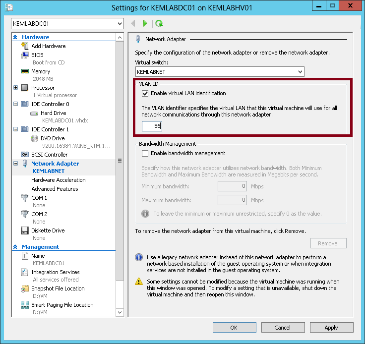Click the Integration Services icon
This screenshot has width=365, height=344.
pyautogui.click(x=25, y=272)
